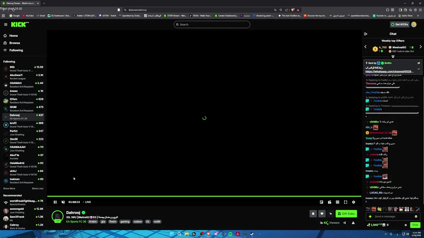This screenshot has width=424, height=238.
Task: Open the chat shop icon
Action: click(x=385, y=225)
